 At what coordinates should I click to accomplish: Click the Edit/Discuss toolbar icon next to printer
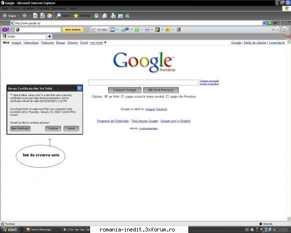121,16
